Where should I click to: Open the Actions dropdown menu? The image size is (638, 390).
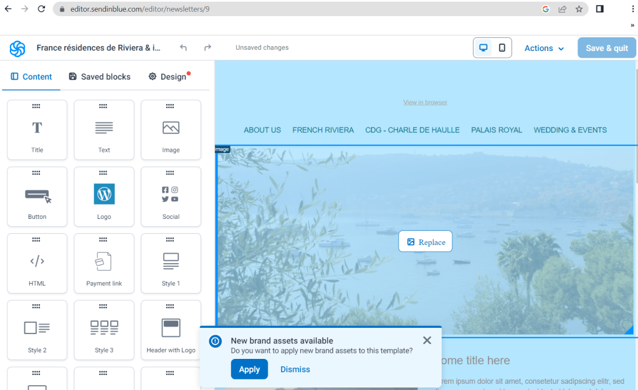point(544,48)
